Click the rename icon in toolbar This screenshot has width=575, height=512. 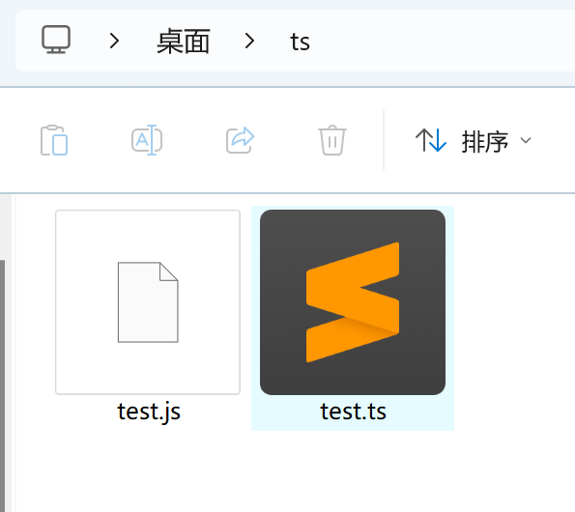click(x=147, y=140)
